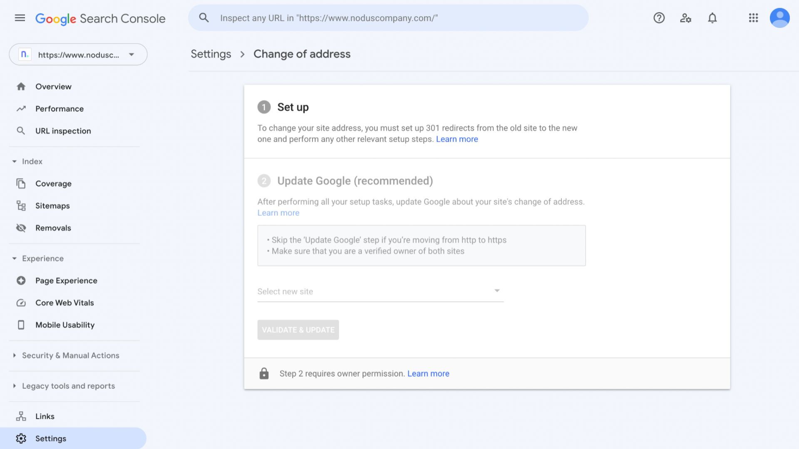This screenshot has height=449, width=799.
Task: Click Learn more under Update Google
Action: [278, 212]
